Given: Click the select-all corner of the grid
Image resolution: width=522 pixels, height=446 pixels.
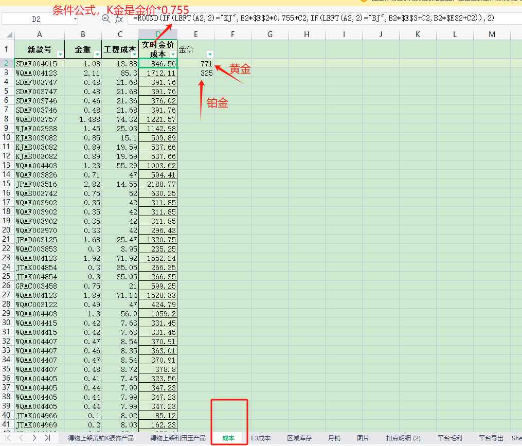Looking at the screenshot, I should point(7,34).
